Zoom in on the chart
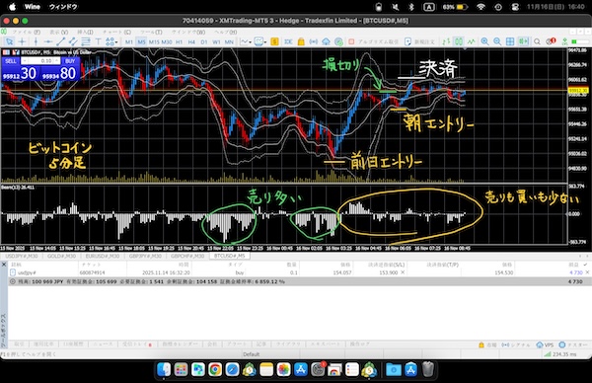 click(x=484, y=41)
